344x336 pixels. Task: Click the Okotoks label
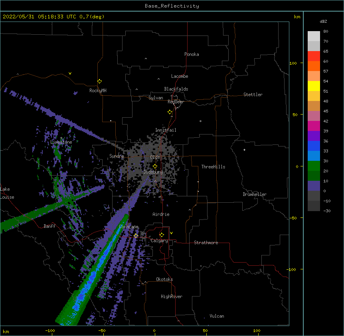164,279
